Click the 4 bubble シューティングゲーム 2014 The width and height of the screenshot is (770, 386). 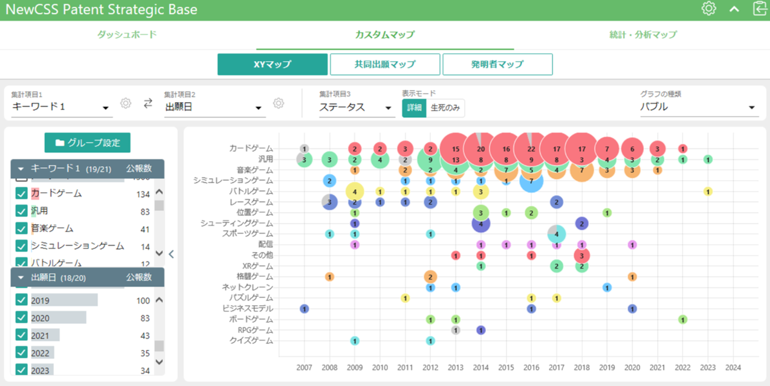coord(480,224)
